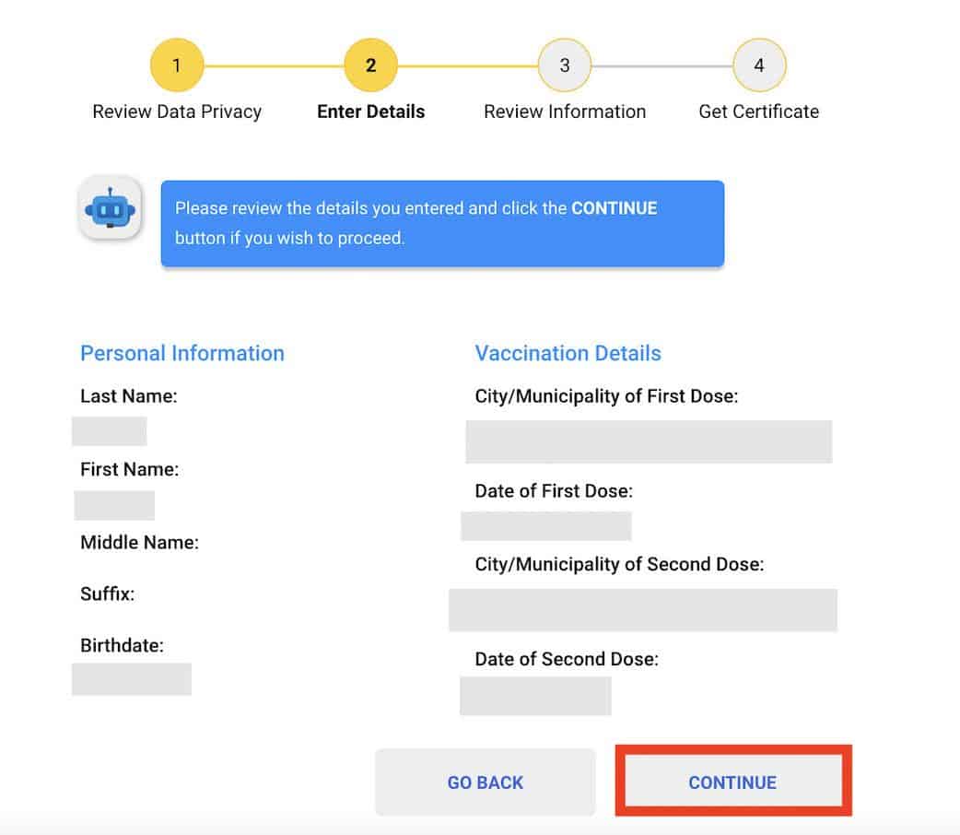The width and height of the screenshot is (960, 835).
Task: Select City/Municipality of First Dose value
Action: (649, 441)
